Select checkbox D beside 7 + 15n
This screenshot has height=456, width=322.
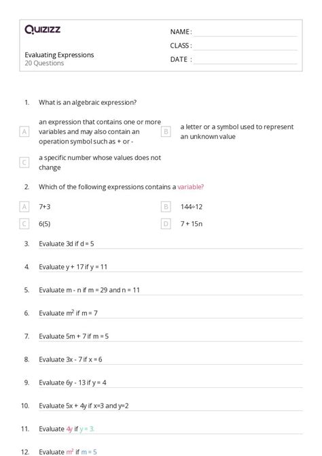pos(166,224)
